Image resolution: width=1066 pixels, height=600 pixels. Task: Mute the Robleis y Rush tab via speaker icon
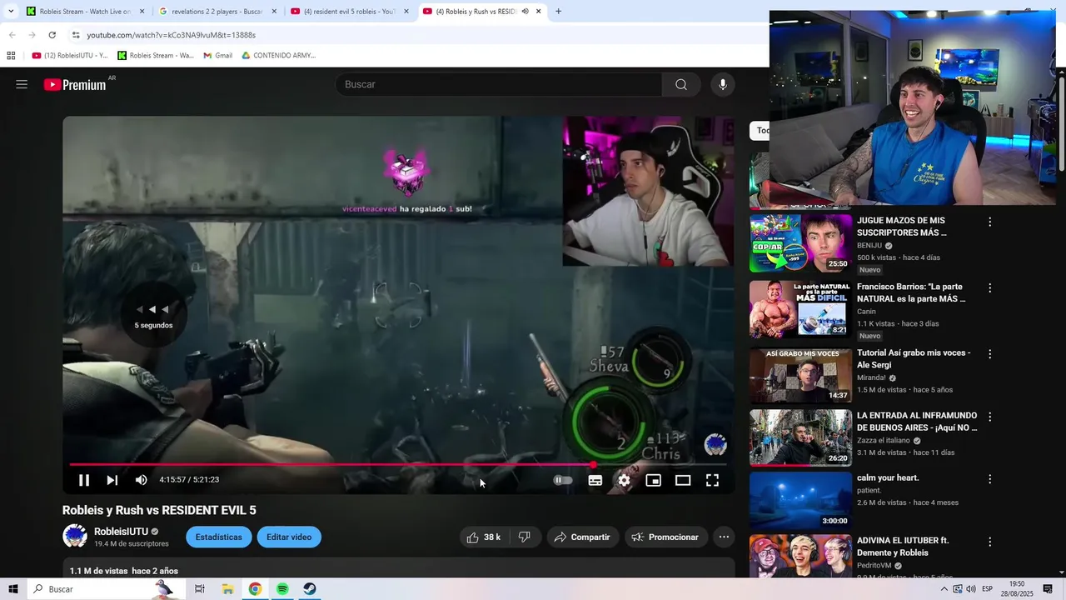click(526, 12)
